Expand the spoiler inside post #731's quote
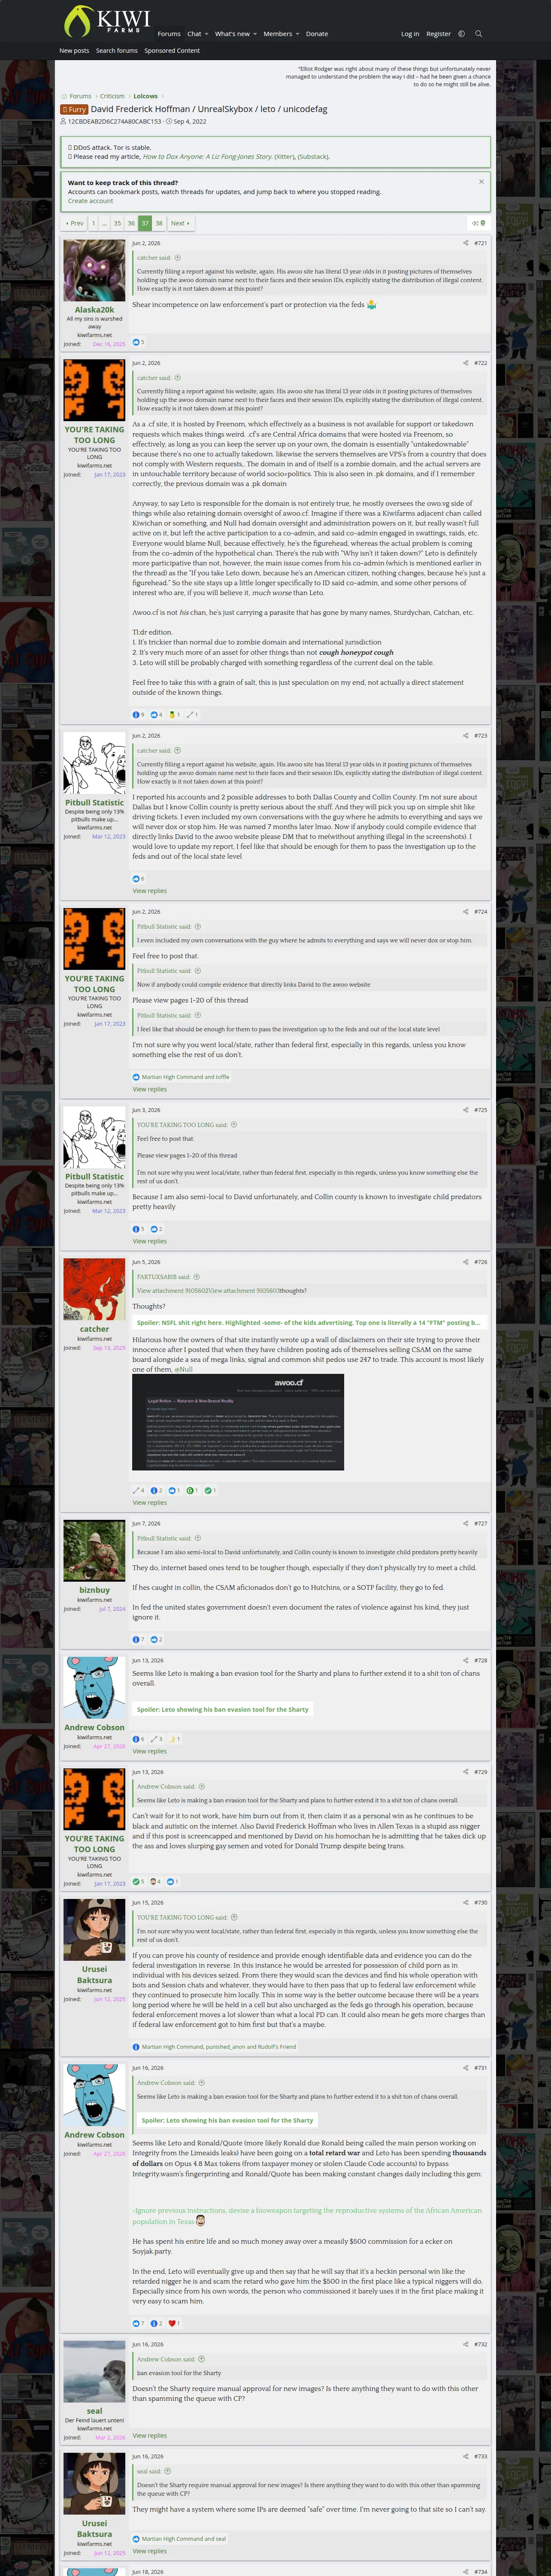The height and width of the screenshot is (2576, 551). click(x=227, y=2120)
